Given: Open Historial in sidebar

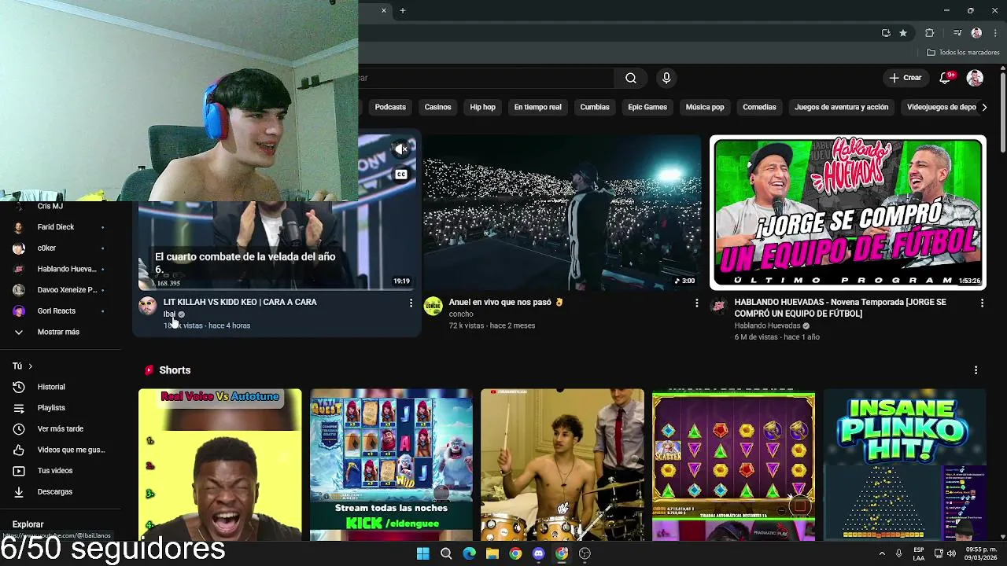Looking at the screenshot, I should click(61, 387).
